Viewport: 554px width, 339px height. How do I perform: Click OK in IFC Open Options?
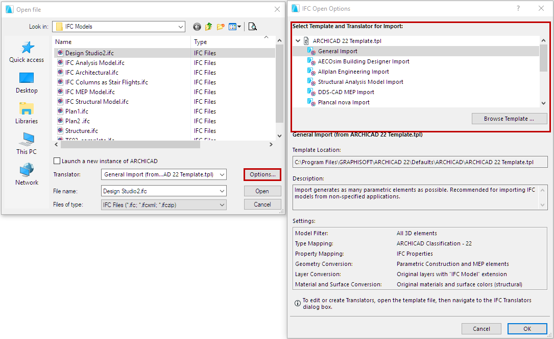pyautogui.click(x=527, y=329)
